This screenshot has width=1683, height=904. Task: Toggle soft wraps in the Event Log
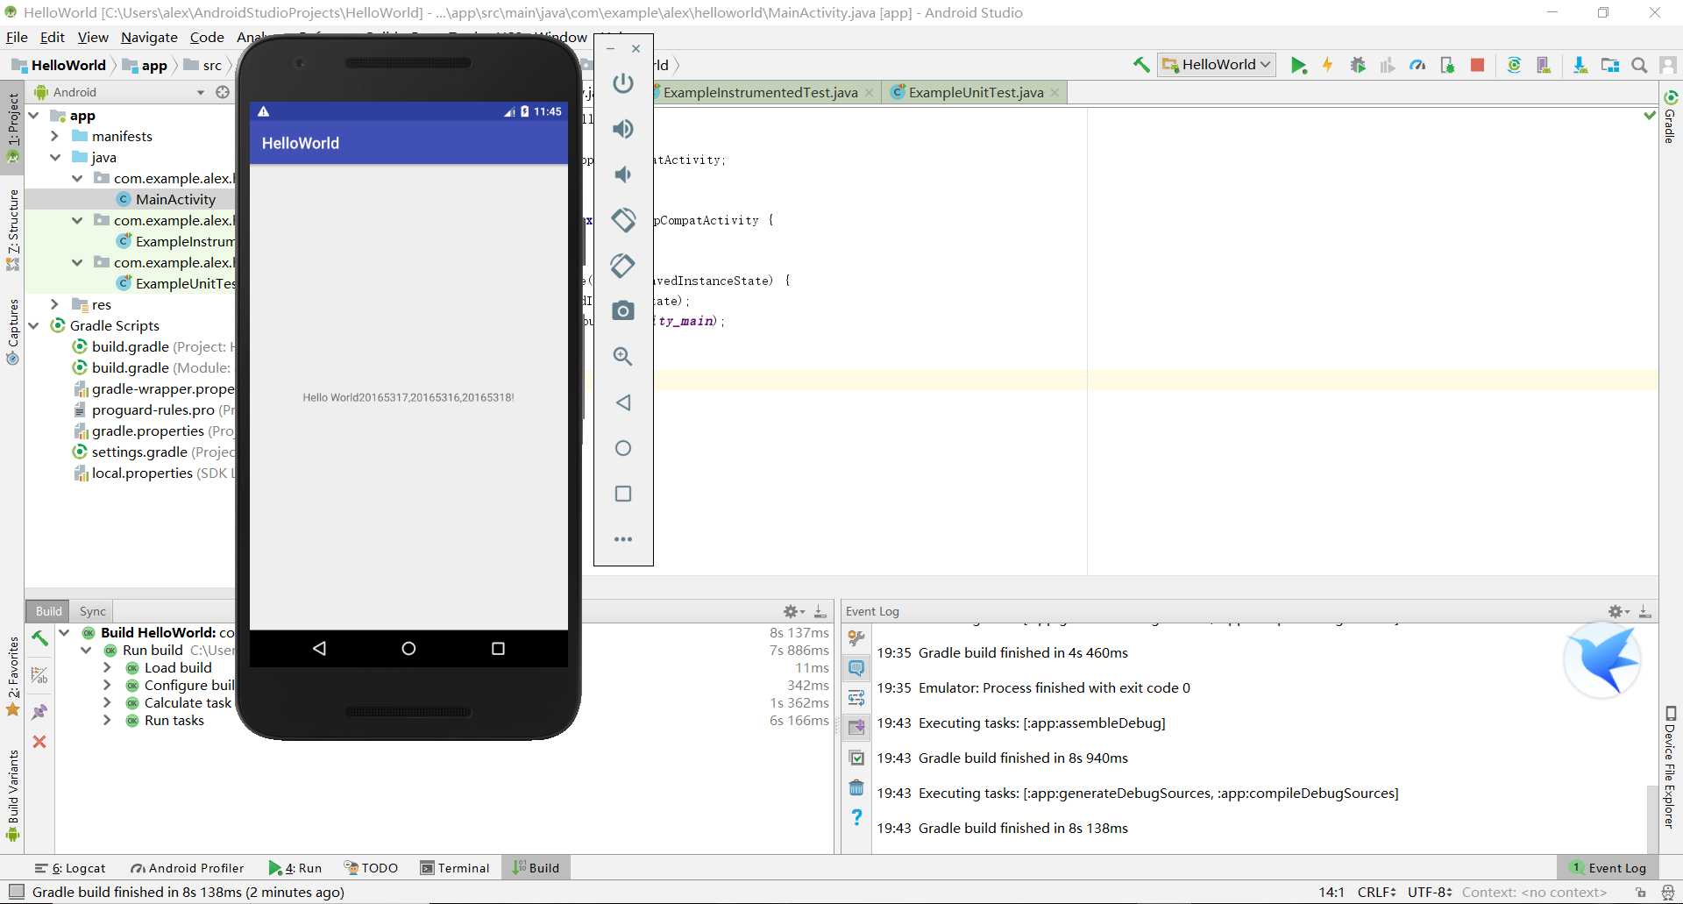click(856, 698)
